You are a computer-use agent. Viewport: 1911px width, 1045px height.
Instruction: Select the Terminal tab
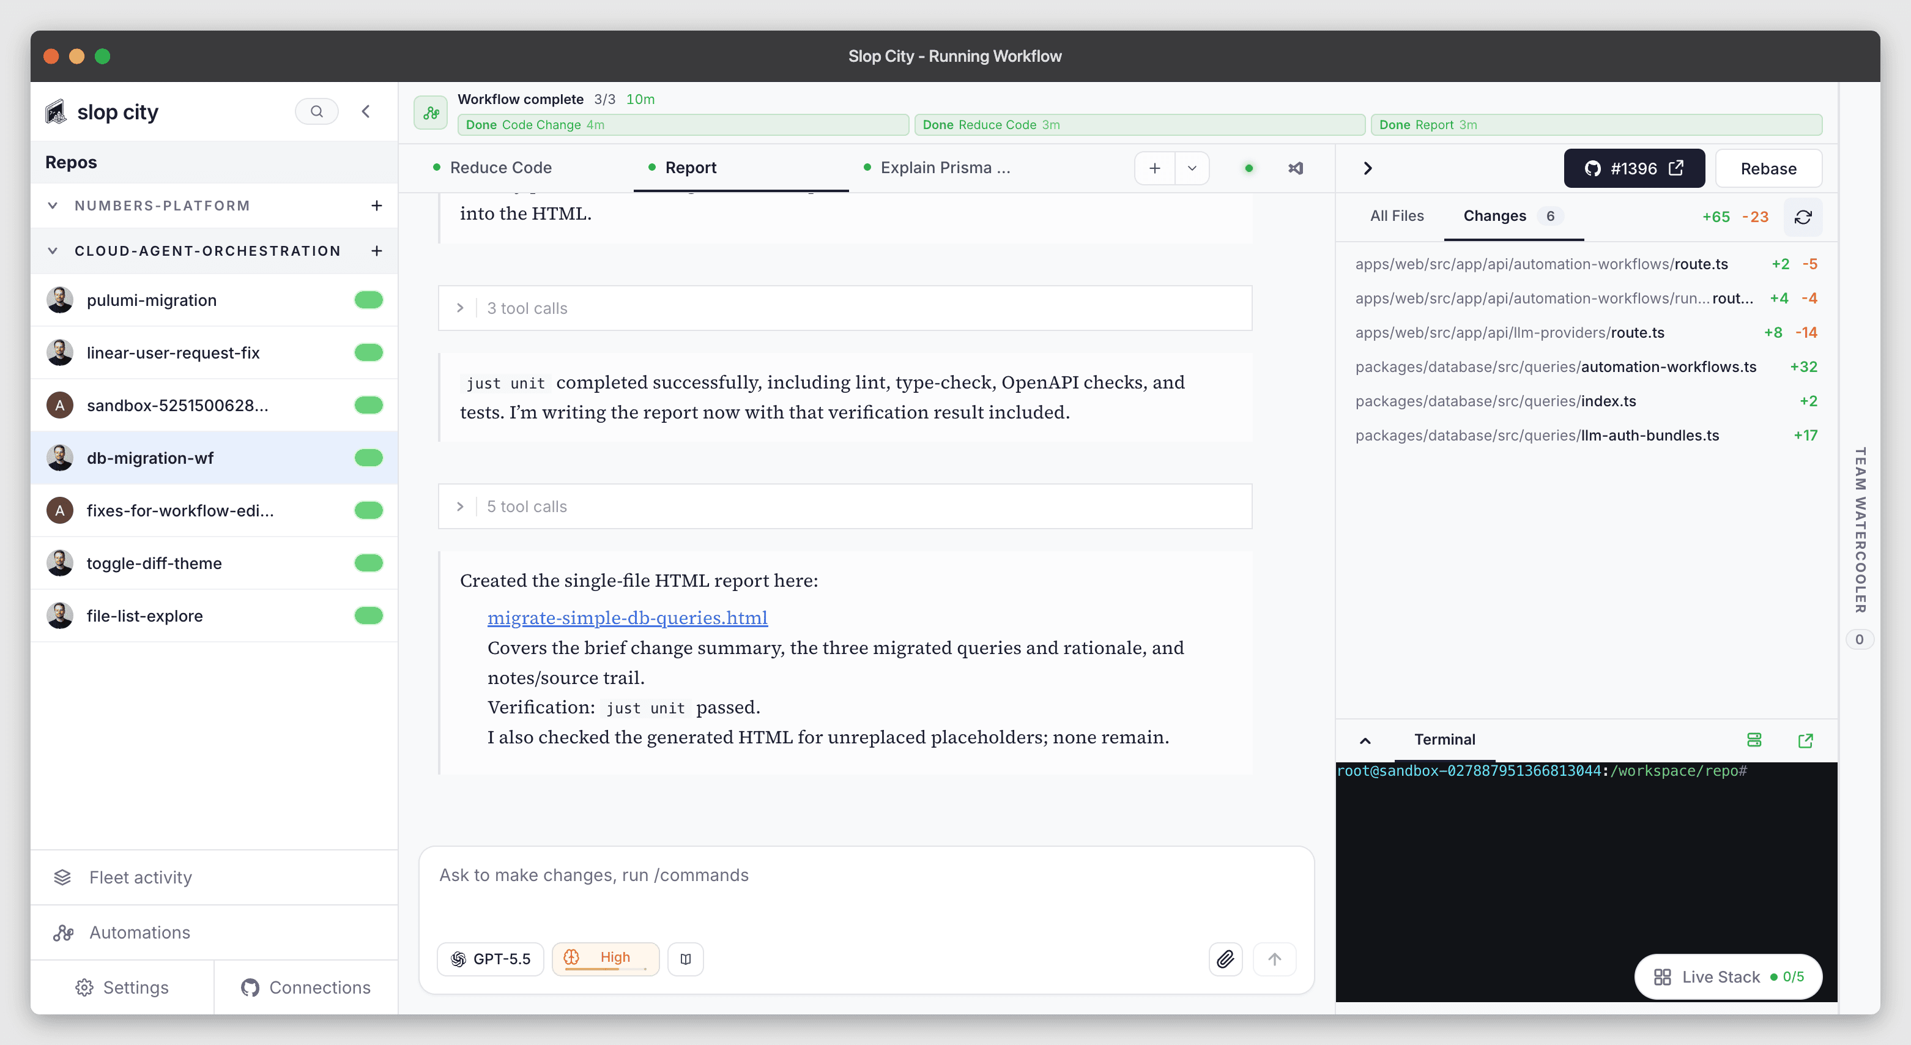point(1444,739)
